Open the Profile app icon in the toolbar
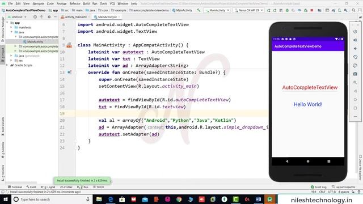This screenshot has height=204, width=363. [x=299, y=10]
